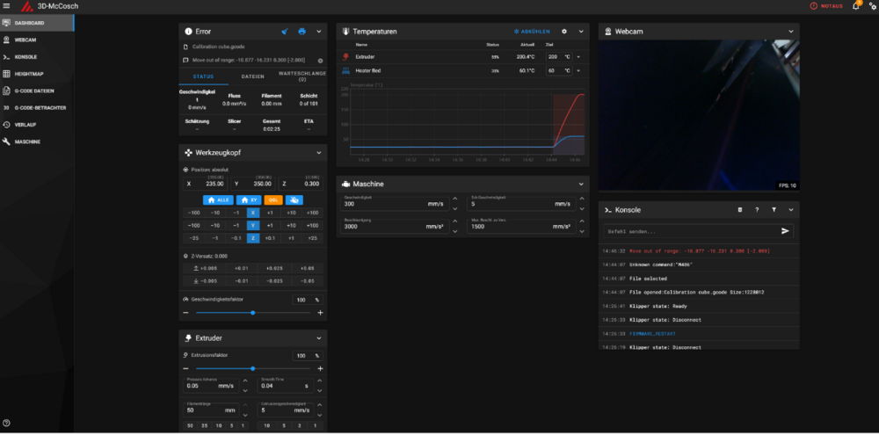This screenshot has height=435, width=879.
Task: Turn off motors with the crossed-motor icon
Action: point(294,199)
